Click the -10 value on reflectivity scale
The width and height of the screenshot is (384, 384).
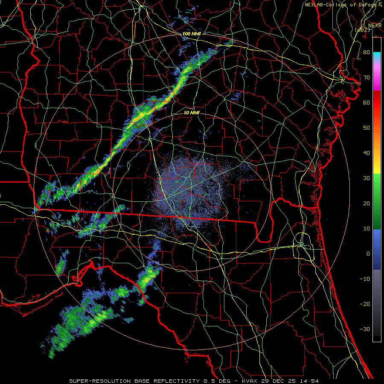365,279
